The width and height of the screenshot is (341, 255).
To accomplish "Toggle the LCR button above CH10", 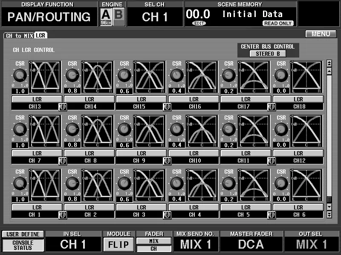I will [194, 153].
